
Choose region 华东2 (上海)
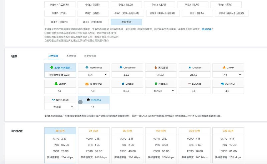pos(160,5)
